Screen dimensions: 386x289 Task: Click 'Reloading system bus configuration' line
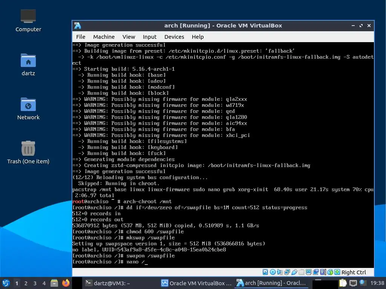pyautogui.click(x=140, y=178)
